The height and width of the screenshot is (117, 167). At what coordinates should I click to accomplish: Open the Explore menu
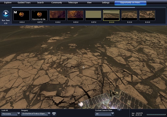click(8, 3)
